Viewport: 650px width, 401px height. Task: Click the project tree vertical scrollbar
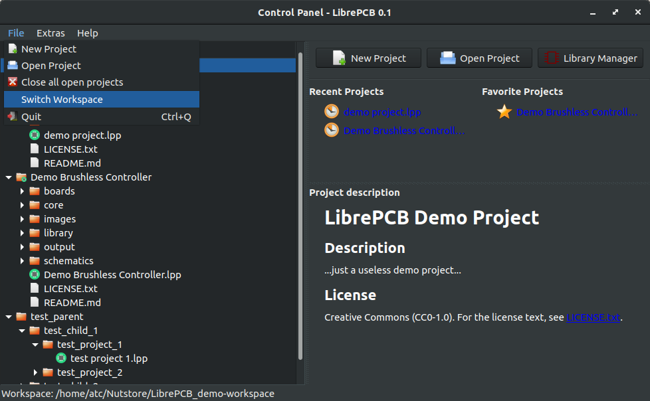click(x=300, y=206)
